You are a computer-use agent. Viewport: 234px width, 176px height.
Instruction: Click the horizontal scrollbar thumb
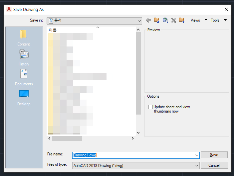(x=67, y=138)
